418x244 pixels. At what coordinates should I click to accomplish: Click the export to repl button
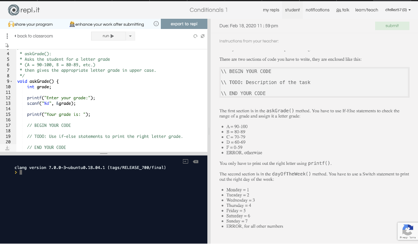[x=184, y=24]
